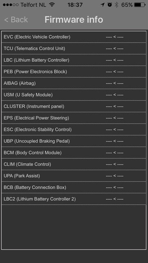Select the EPS Electrical Power Steering row

coord(74,118)
